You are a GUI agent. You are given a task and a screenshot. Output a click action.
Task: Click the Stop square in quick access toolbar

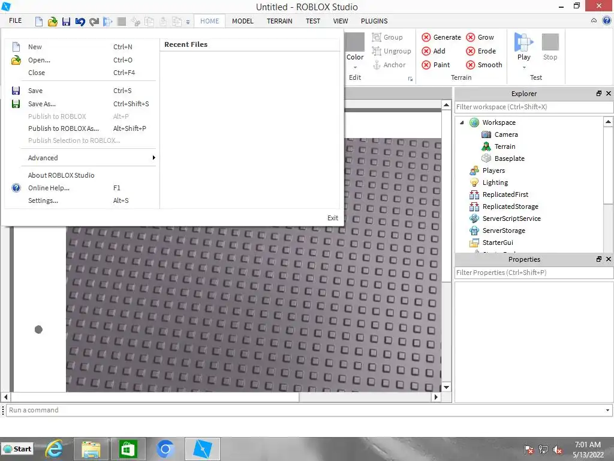click(x=122, y=21)
